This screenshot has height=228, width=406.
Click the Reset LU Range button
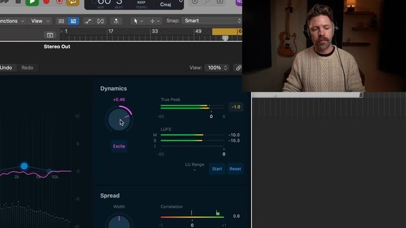pyautogui.click(x=235, y=169)
